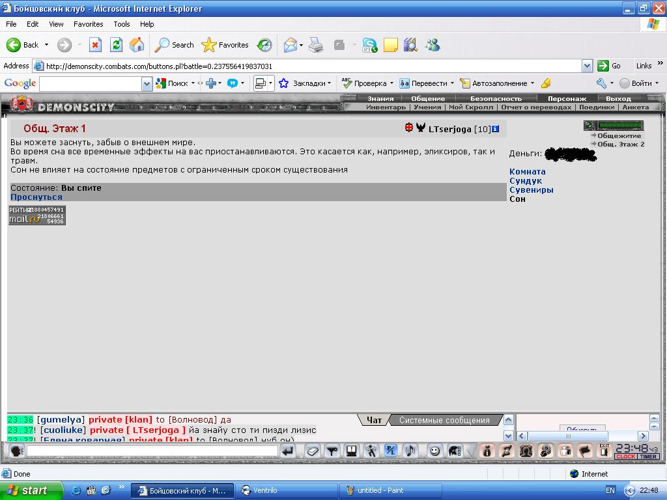Open the File menu
Viewport: 667px width, 500px height.
(11, 24)
